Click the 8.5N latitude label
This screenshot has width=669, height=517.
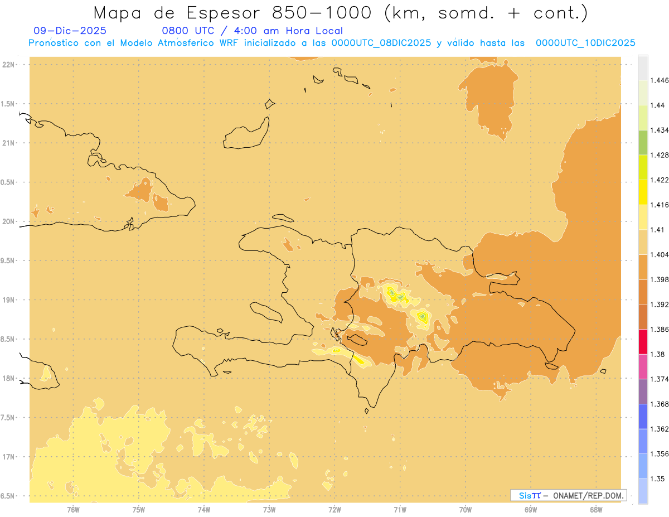[x=8, y=339]
